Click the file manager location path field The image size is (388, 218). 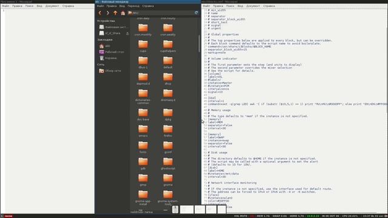click(x=161, y=13)
